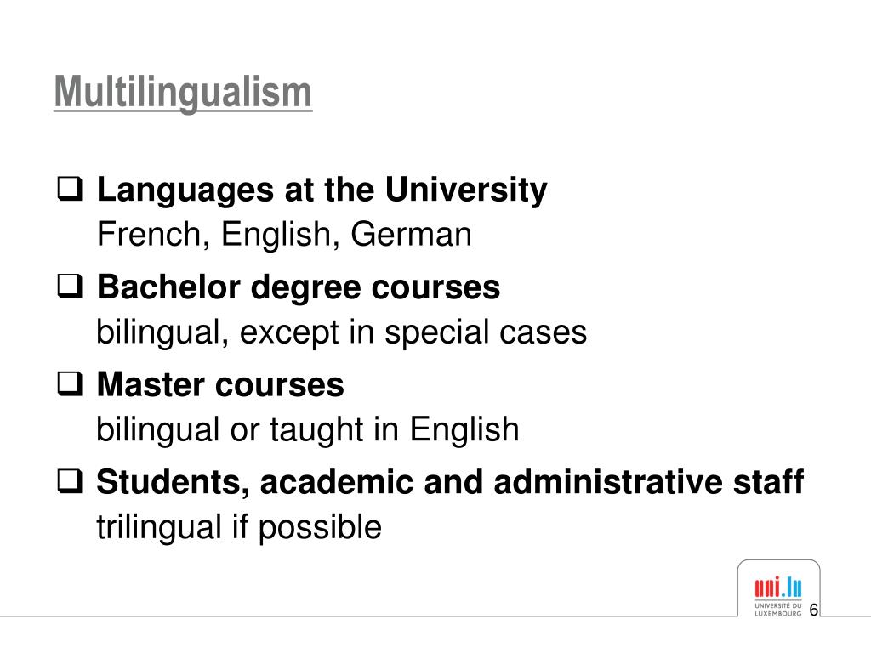871x653 pixels.
Task: Click the Bachelor degree courses heading
Action: click(299, 287)
